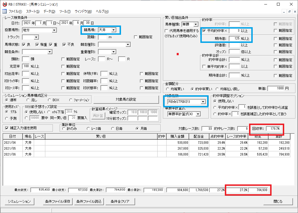Select the 2021/05 大井 result row

tap(147, 149)
